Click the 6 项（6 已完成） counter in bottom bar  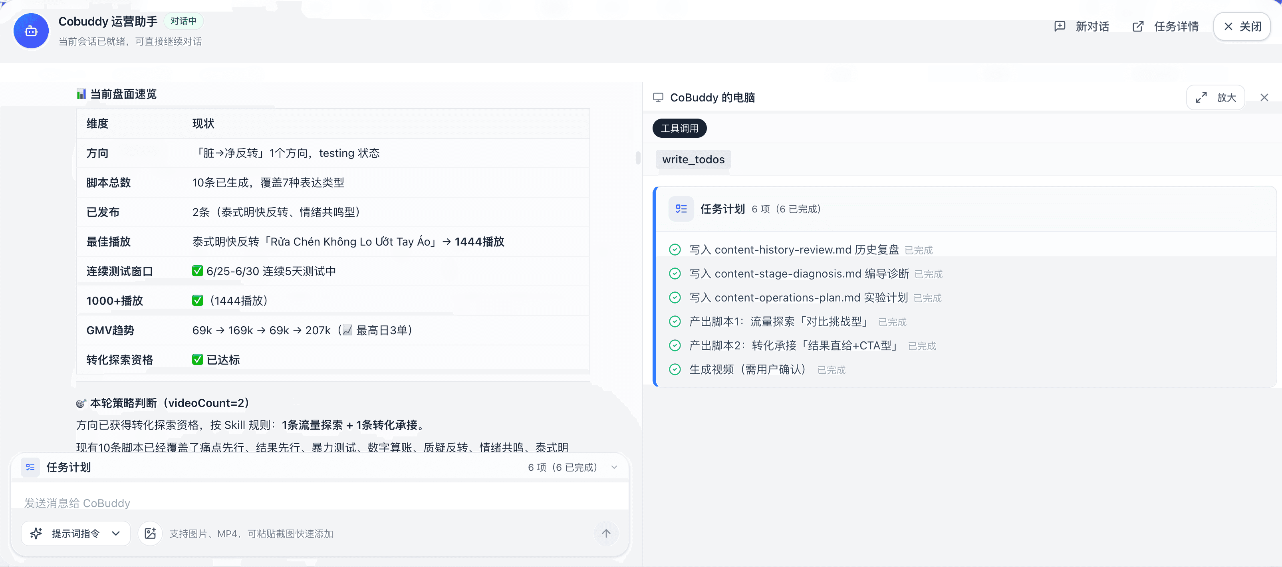click(562, 468)
